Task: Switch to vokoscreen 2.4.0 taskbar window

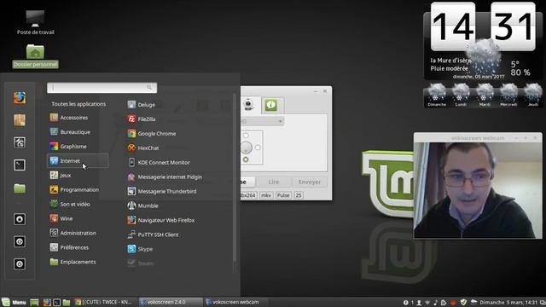Action: (x=171, y=302)
